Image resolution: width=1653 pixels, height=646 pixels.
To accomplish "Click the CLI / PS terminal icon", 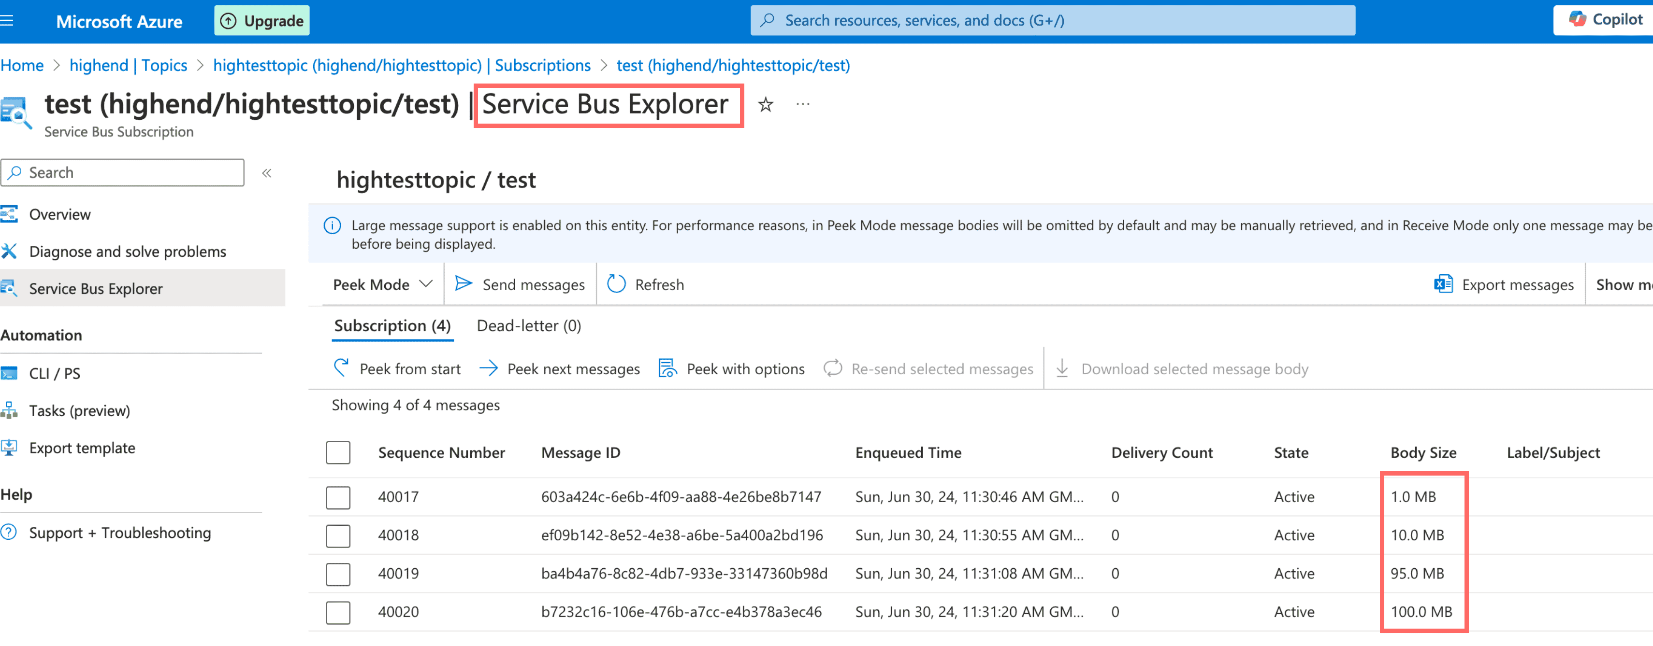I will pyautogui.click(x=9, y=373).
